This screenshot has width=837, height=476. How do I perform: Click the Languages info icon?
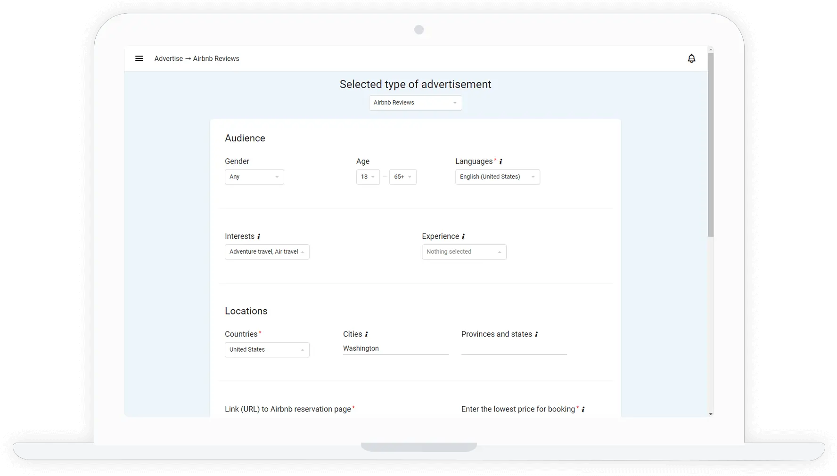point(501,161)
